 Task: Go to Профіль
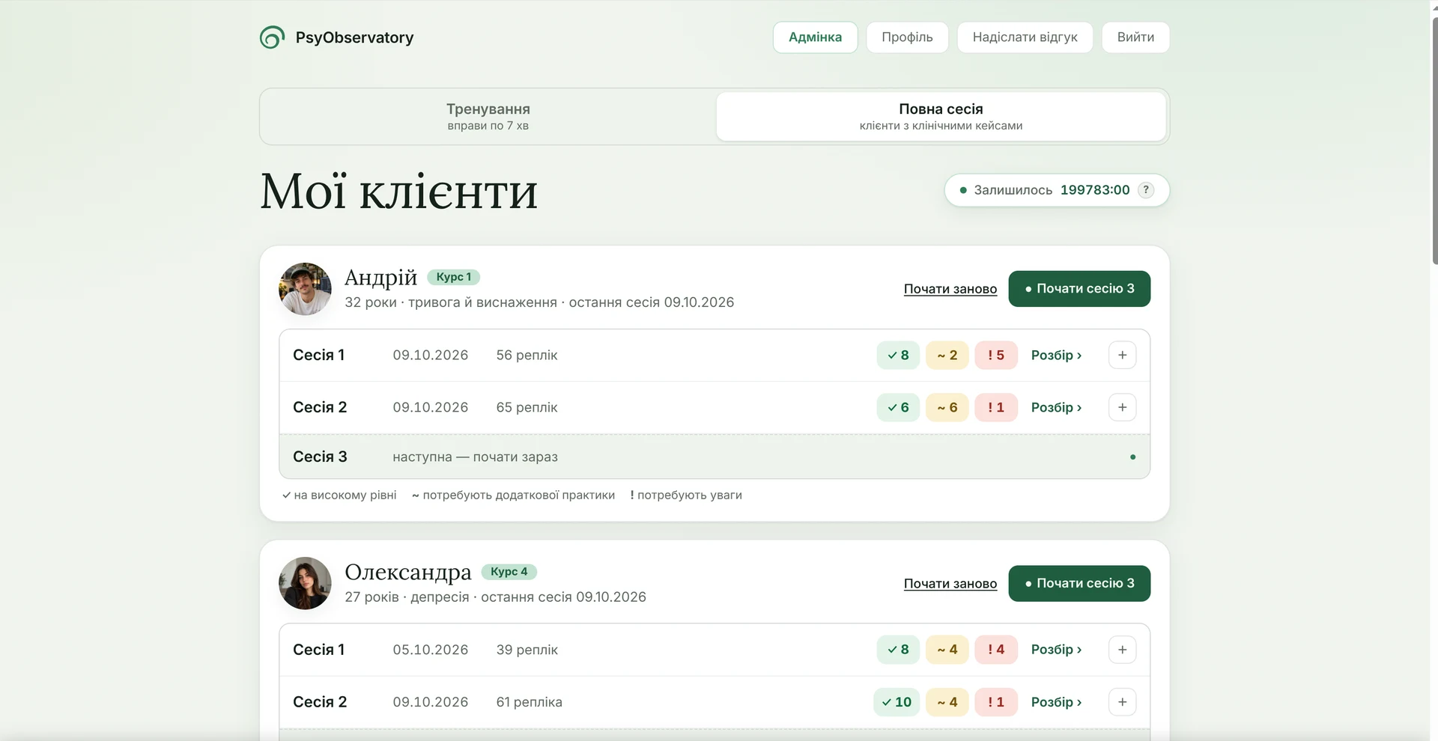pos(907,37)
